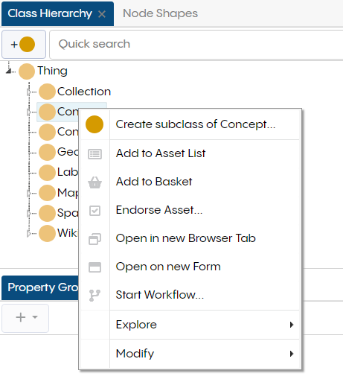
Task: Open the Modify submenu
Action: pos(190,354)
